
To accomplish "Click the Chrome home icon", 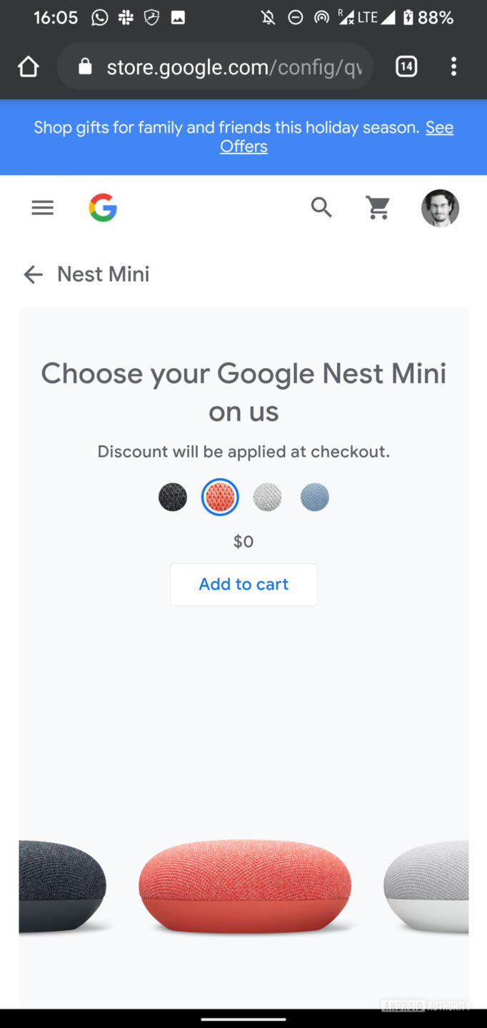I will pyautogui.click(x=28, y=66).
